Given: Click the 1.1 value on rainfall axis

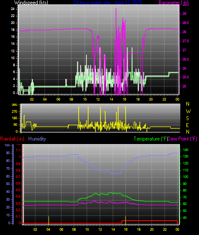Looking at the screenshot, I should coord(18,150).
